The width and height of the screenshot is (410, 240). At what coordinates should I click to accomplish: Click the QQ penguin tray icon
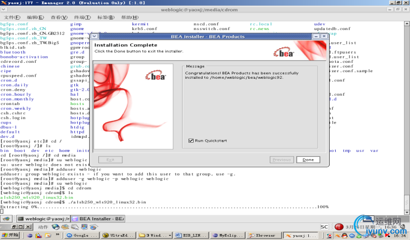pos(344,236)
